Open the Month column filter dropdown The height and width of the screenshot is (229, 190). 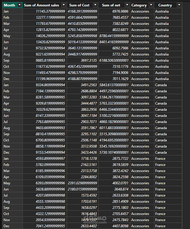click(x=19, y=5)
